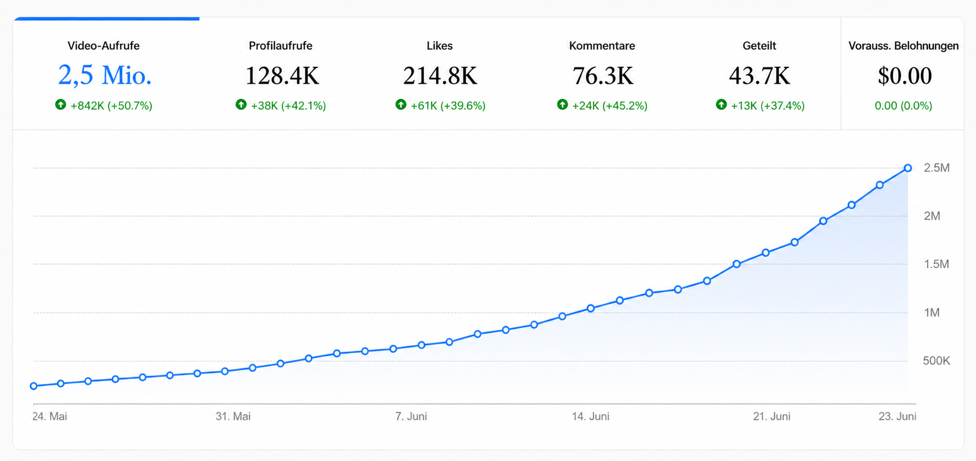
Task: Click the 128.4K profile views value
Action: (x=282, y=76)
